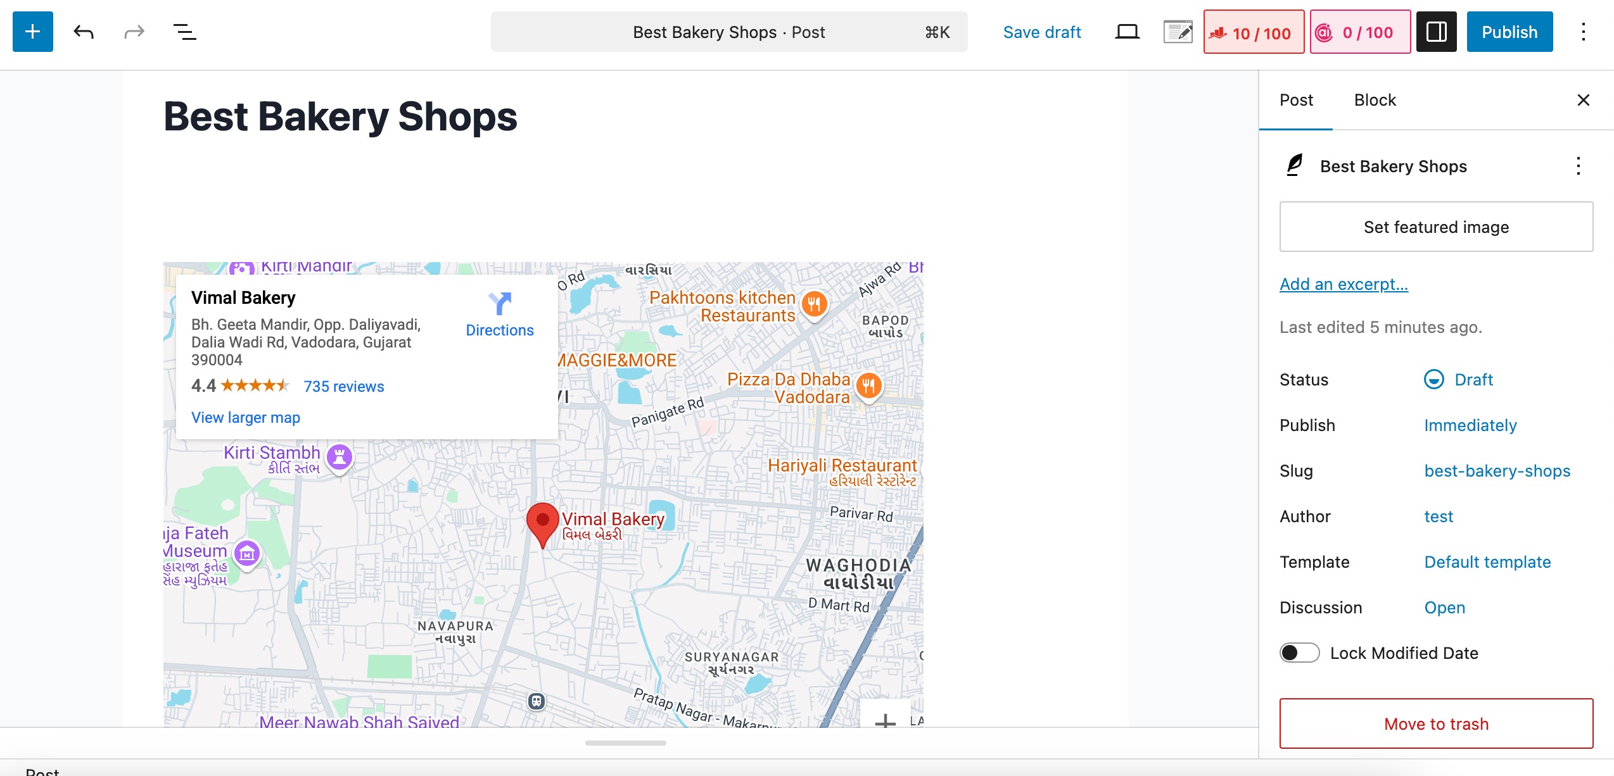The image size is (1614, 776).
Task: Change the Default template
Action: point(1487,562)
